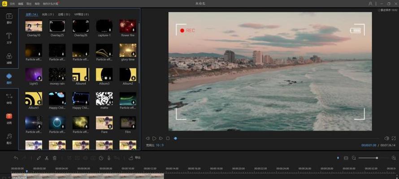Click the 00:07:36.14 total duration text
Viewport: 399px width, 179px height.
(x=388, y=145)
